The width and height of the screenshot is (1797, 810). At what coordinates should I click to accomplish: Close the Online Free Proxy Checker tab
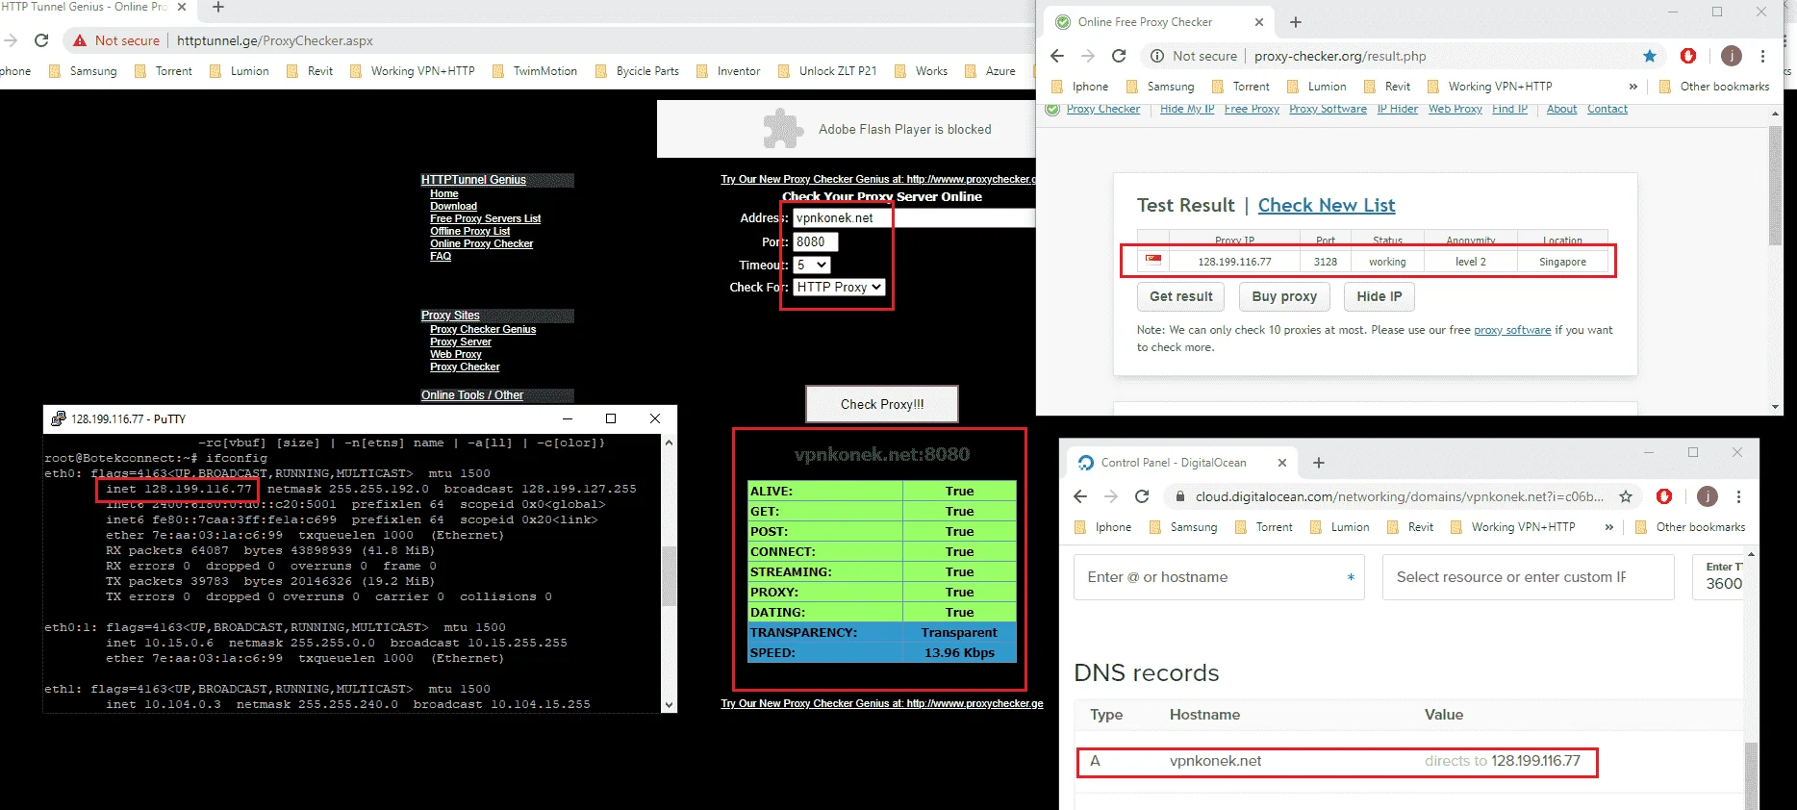tap(1259, 22)
